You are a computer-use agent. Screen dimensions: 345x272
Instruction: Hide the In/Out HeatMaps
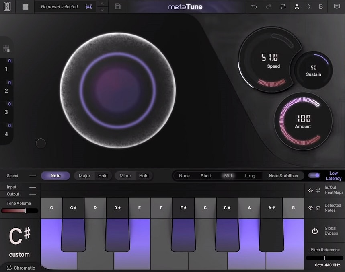[310, 190]
